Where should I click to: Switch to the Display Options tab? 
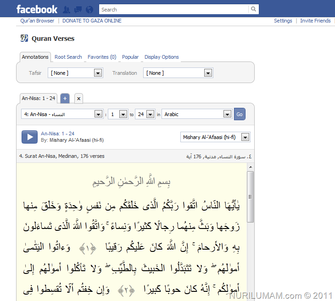click(x=162, y=57)
